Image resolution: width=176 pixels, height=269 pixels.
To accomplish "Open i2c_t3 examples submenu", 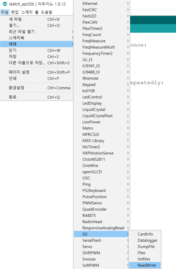I will click(102, 59).
